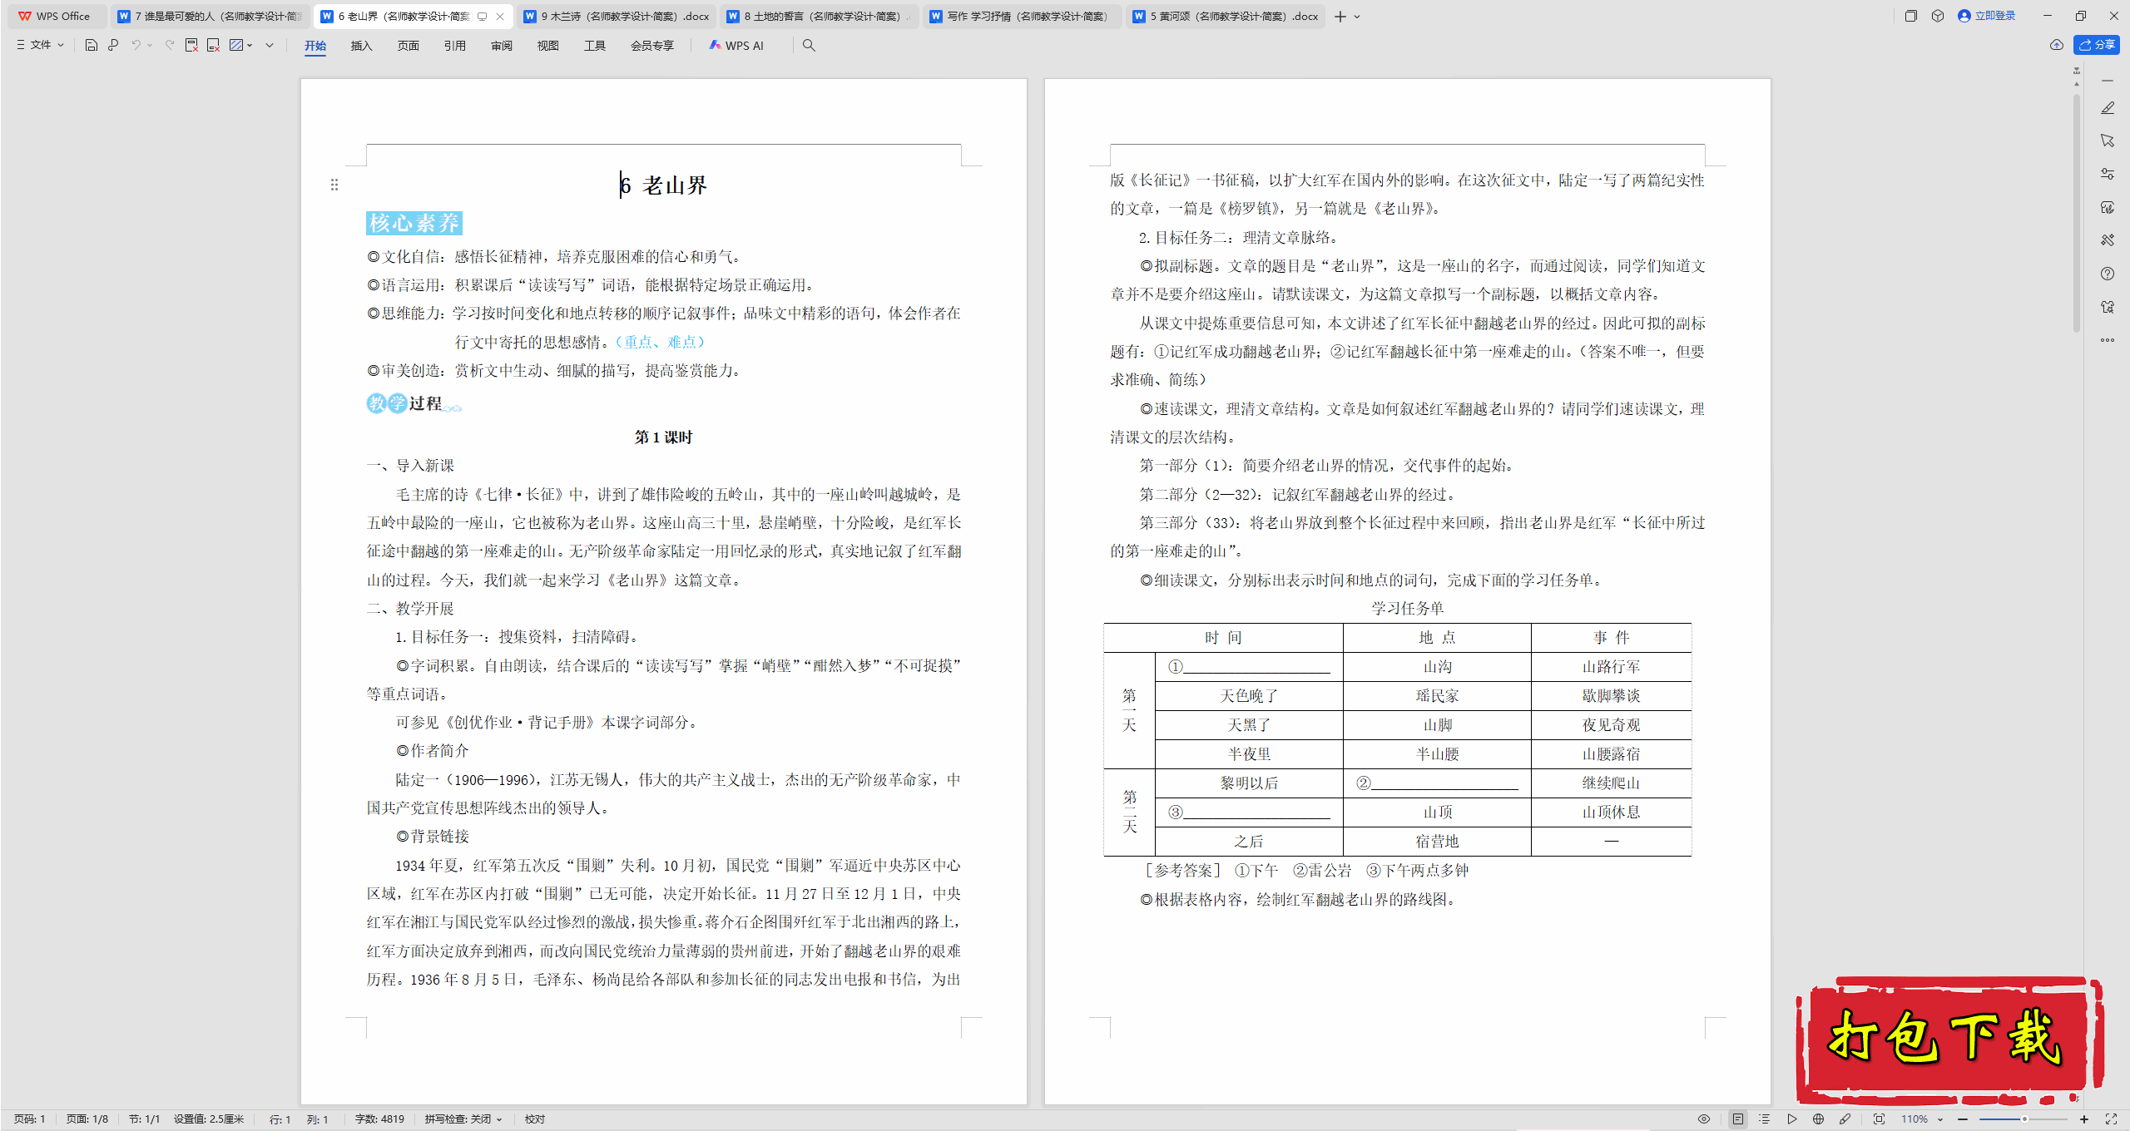Decrease zoom with the minus button
The height and width of the screenshot is (1131, 2130).
1964,1119
